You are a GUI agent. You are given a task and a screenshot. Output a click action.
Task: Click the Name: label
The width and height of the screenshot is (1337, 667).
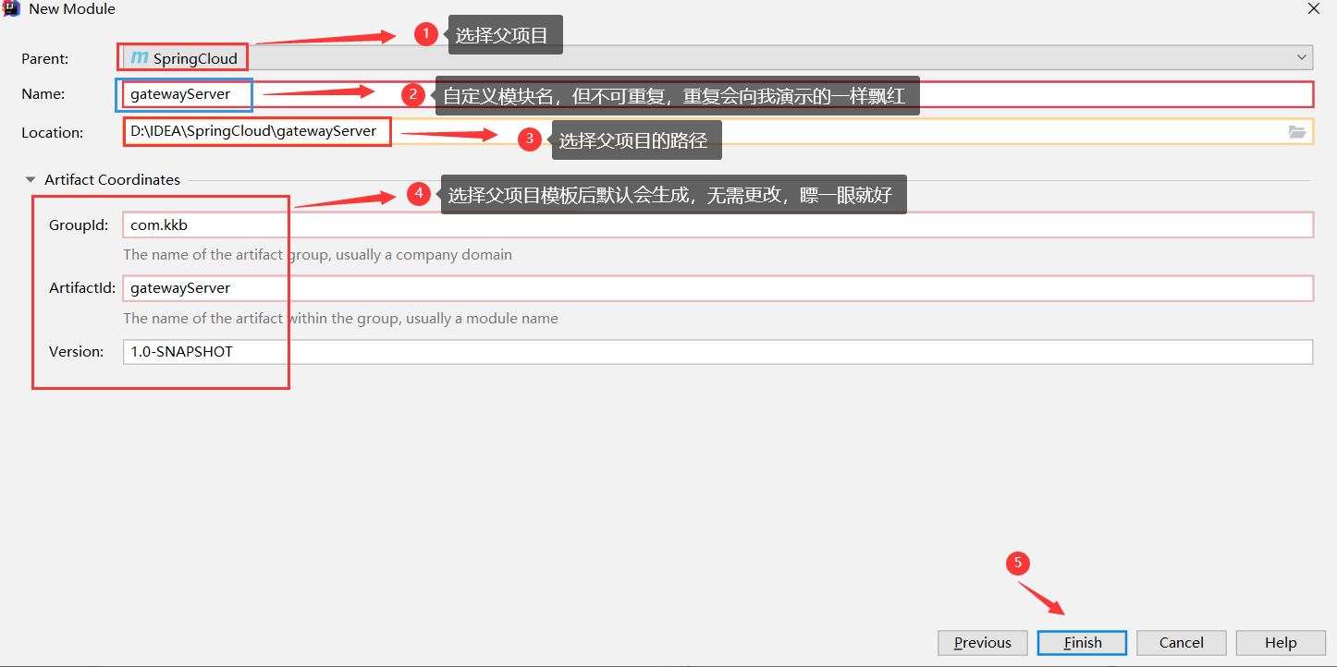coord(43,94)
